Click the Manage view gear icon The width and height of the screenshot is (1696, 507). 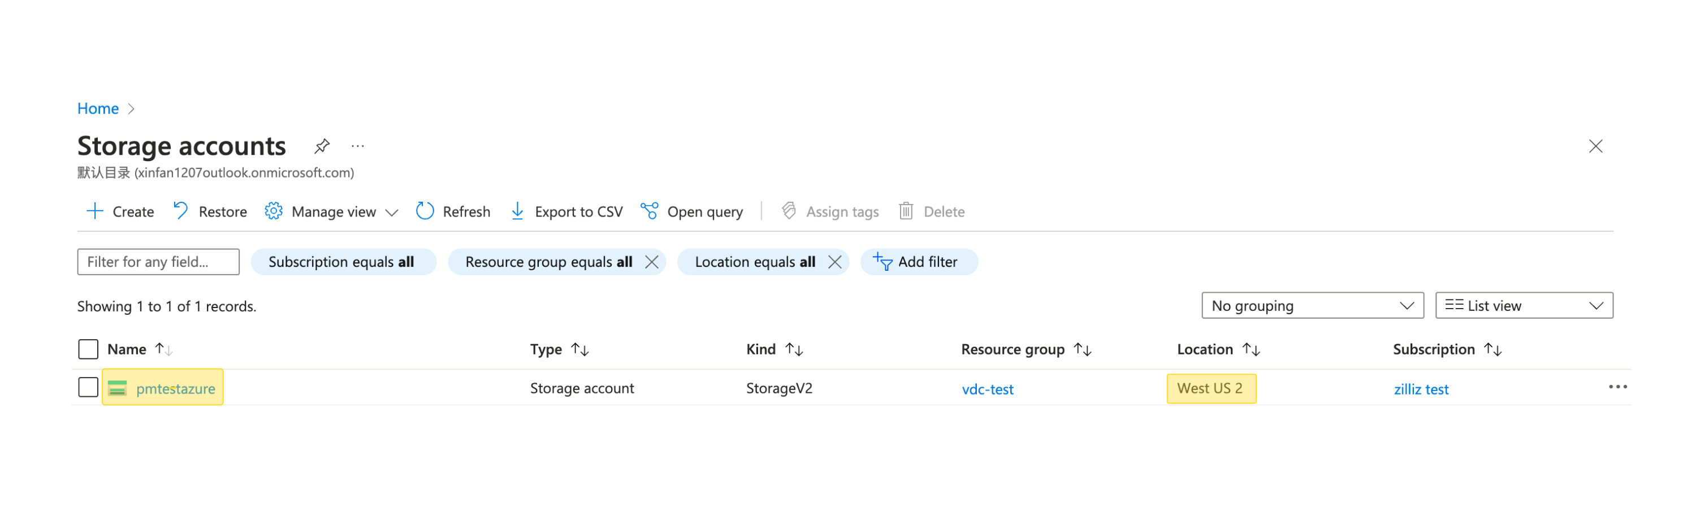coord(273,211)
